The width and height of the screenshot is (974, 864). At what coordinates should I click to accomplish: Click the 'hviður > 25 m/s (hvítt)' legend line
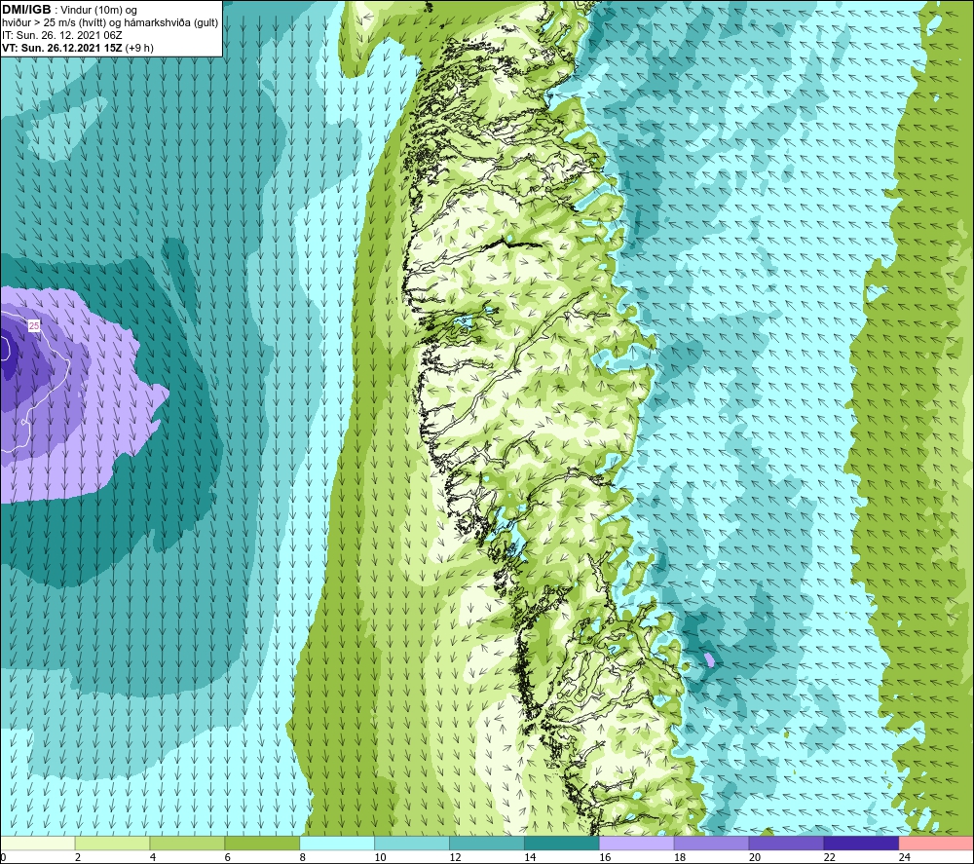(x=55, y=23)
